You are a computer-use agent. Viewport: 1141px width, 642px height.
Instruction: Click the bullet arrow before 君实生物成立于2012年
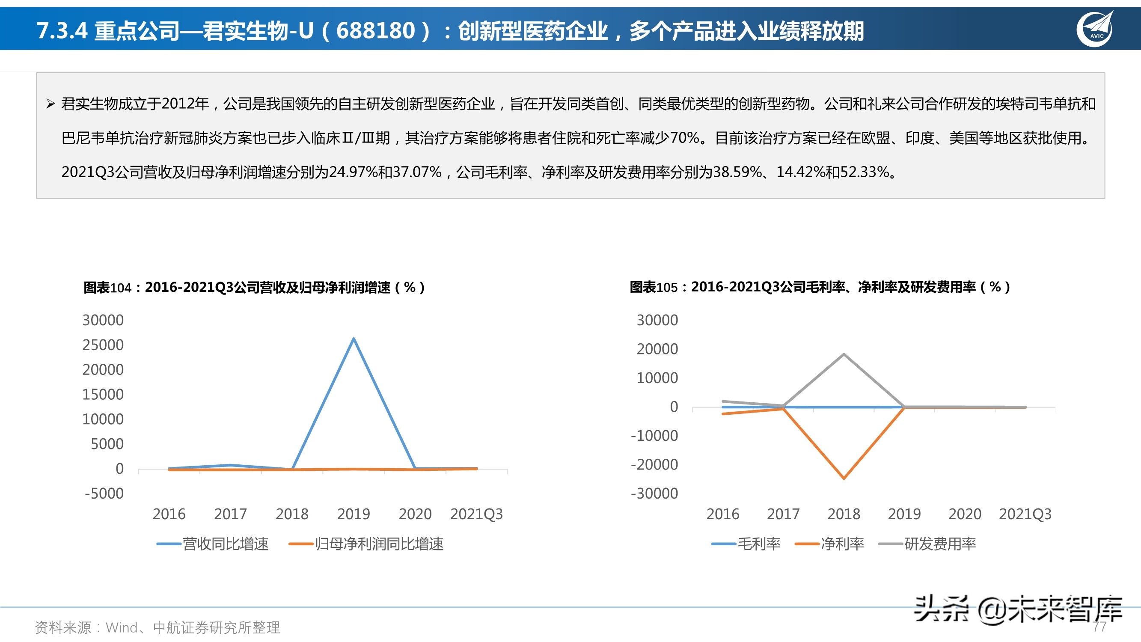[x=50, y=104]
